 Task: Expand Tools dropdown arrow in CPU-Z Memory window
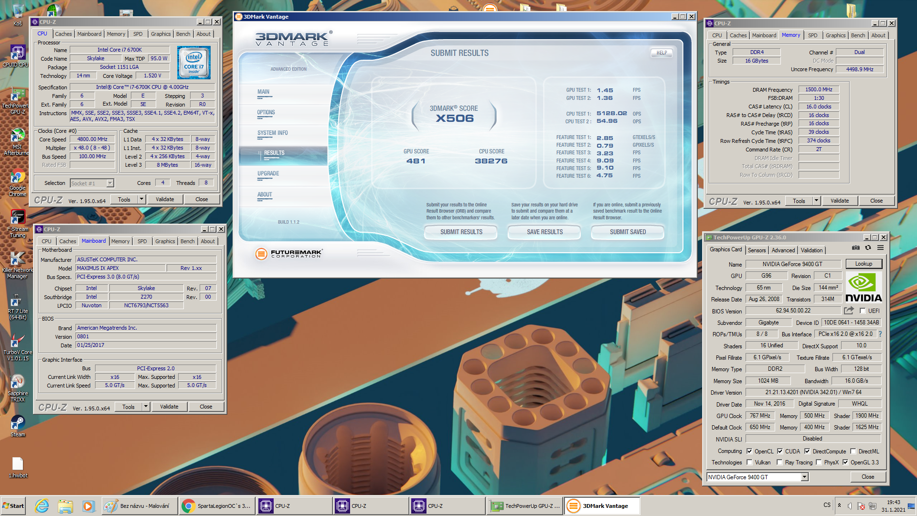pyautogui.click(x=816, y=201)
